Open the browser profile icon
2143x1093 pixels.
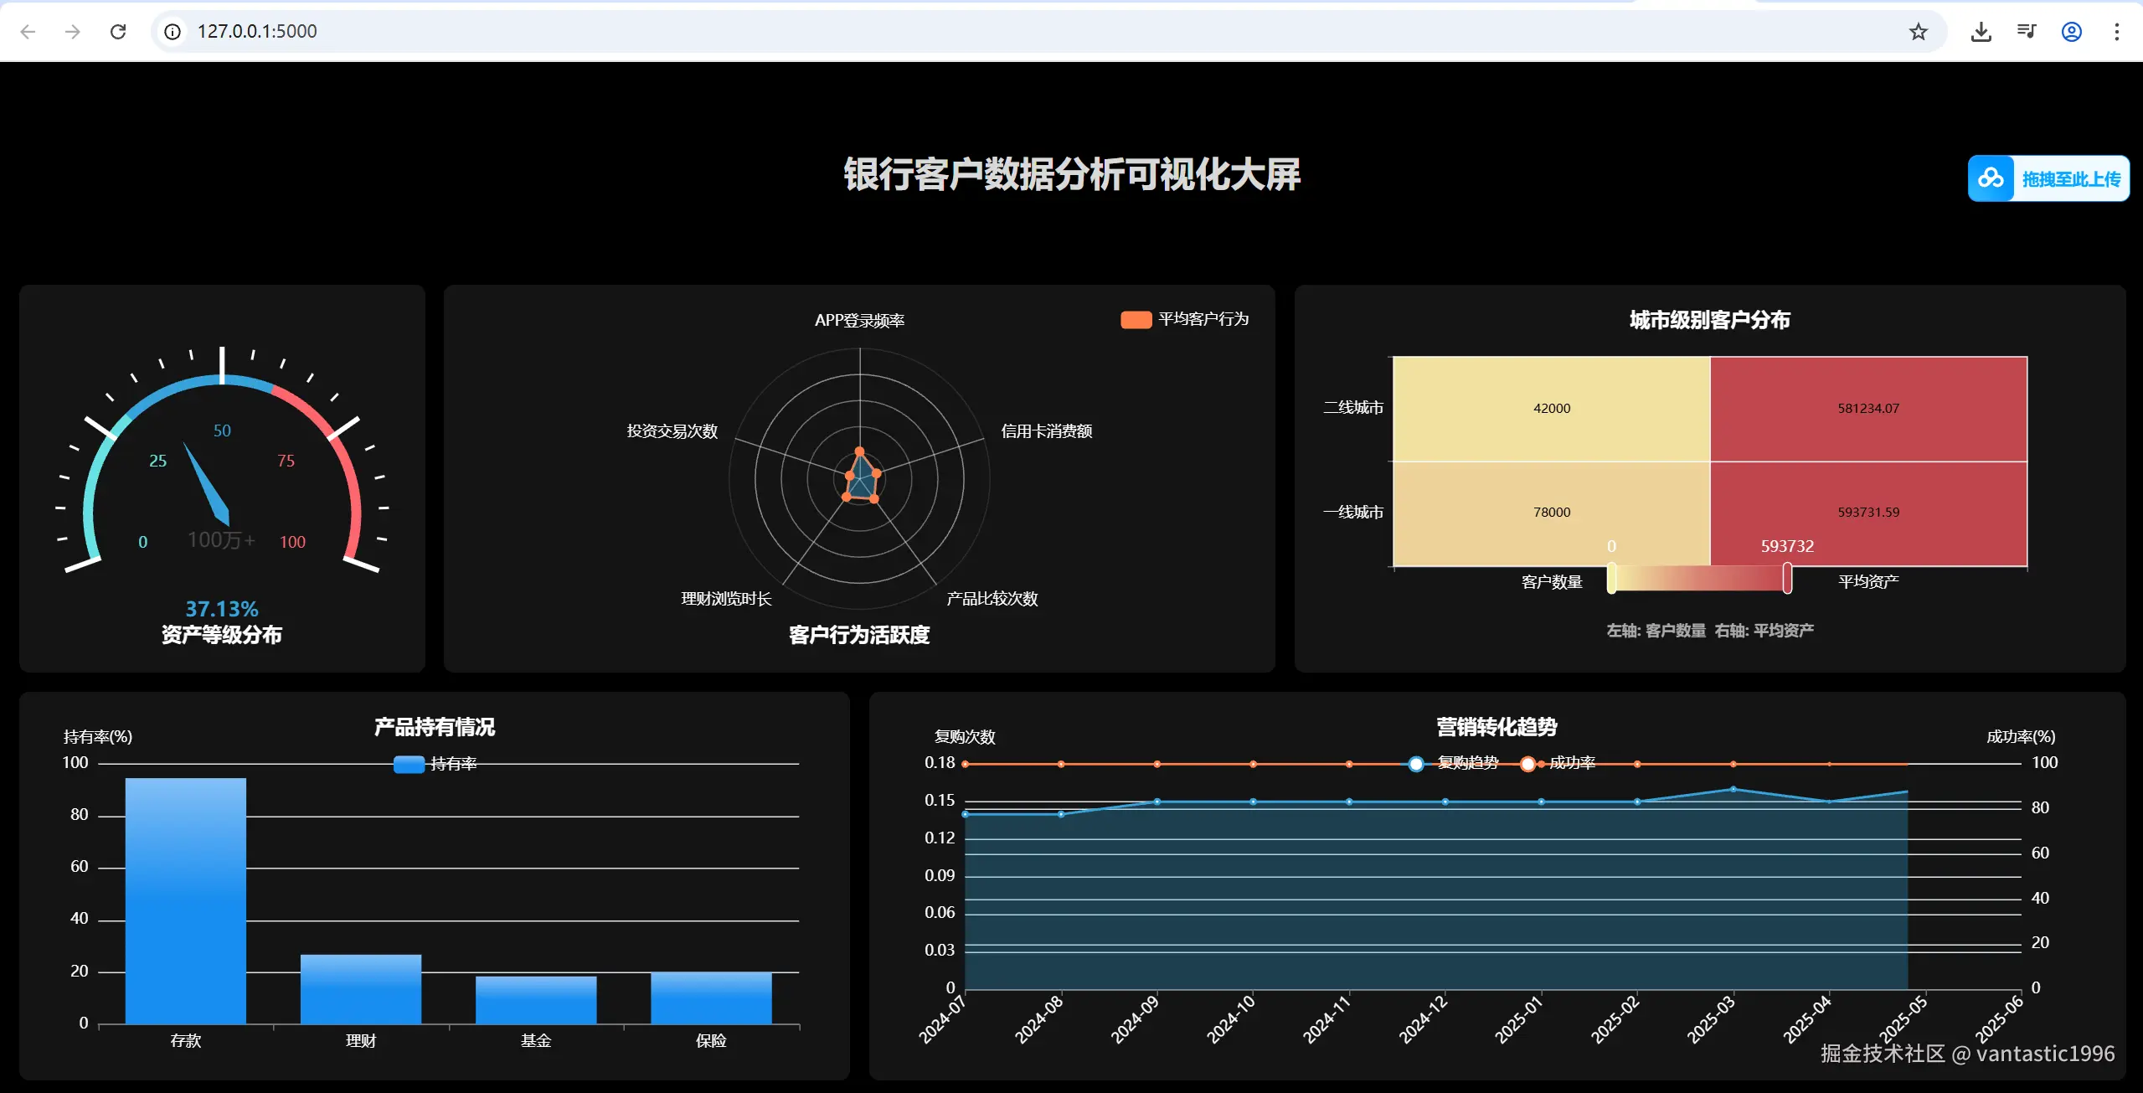[2071, 32]
